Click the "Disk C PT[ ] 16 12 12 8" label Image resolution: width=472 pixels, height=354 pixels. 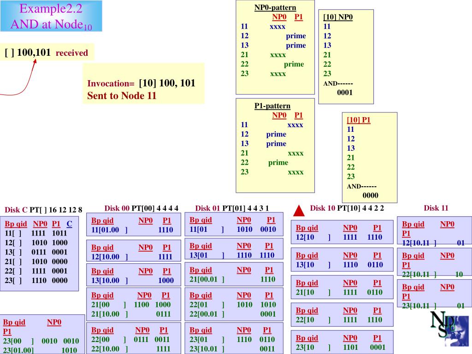pos(43,210)
